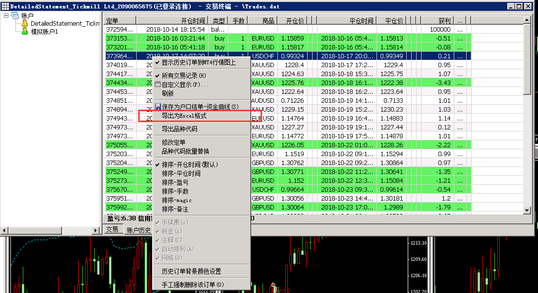Image resolution: width=538 pixels, height=293 pixels.
Task: Click the save disk icon for 保存为户口结单
Action: click(x=158, y=107)
